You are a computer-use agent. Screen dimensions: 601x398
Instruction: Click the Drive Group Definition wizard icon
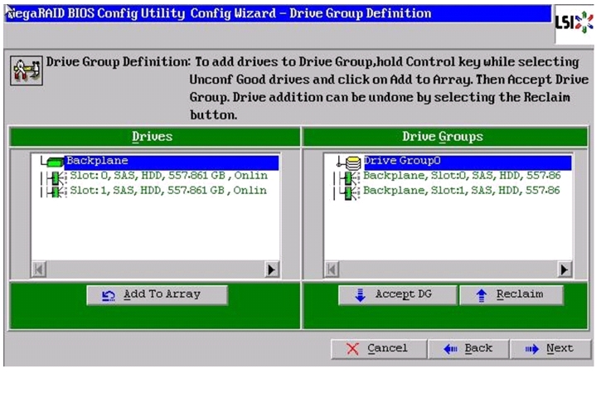point(26,70)
